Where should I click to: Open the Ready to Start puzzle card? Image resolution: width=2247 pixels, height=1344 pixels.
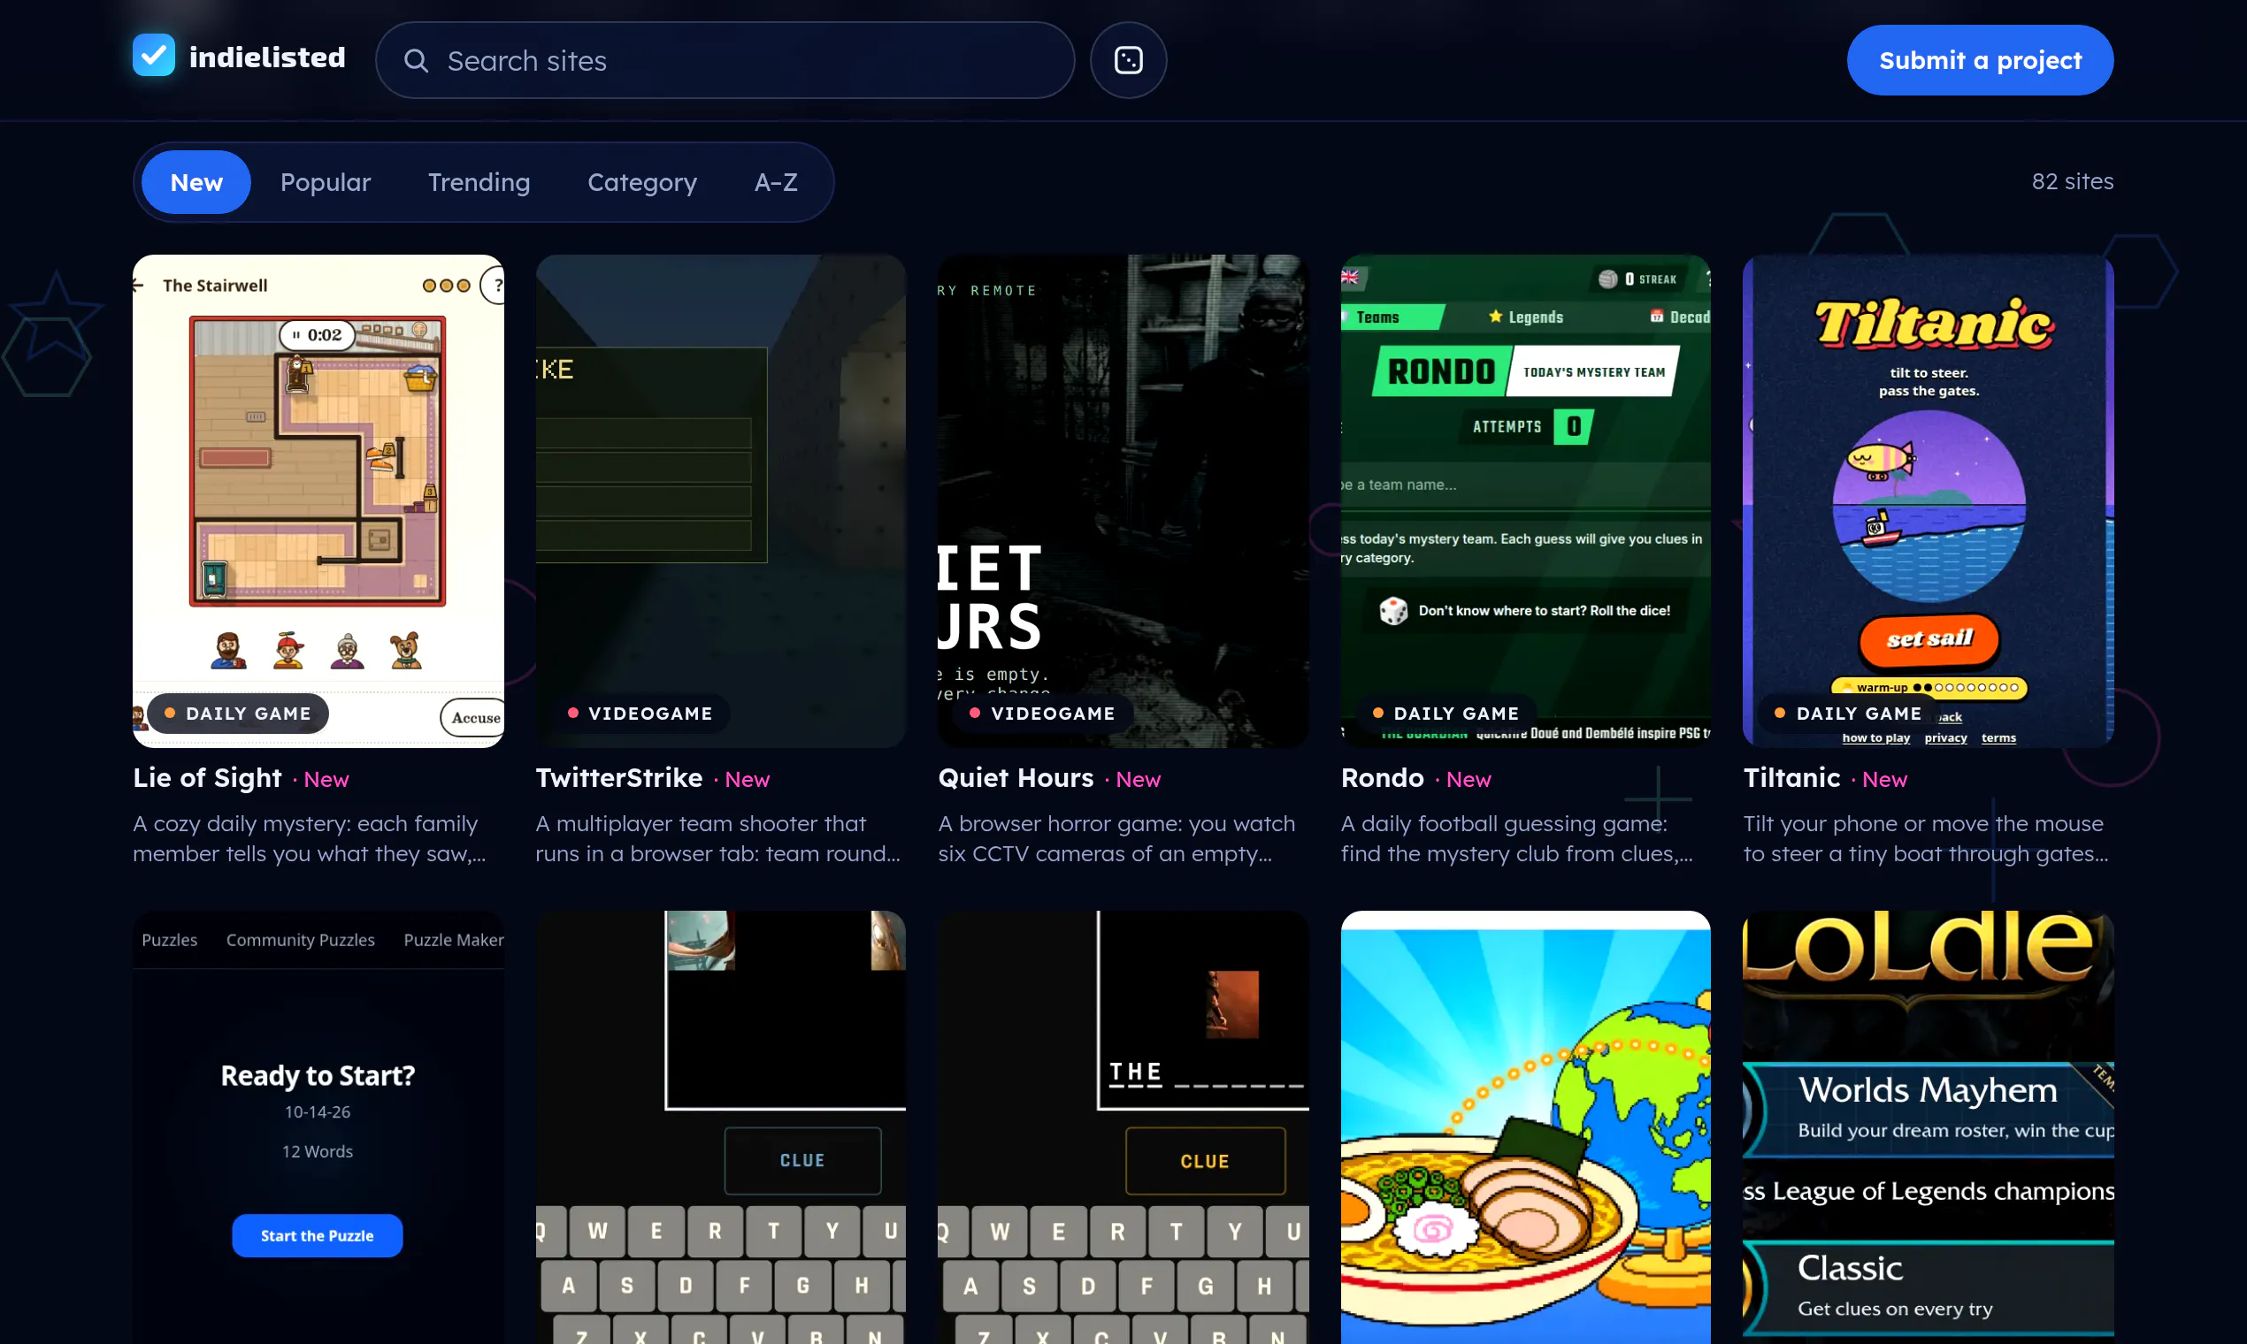[x=318, y=1127]
